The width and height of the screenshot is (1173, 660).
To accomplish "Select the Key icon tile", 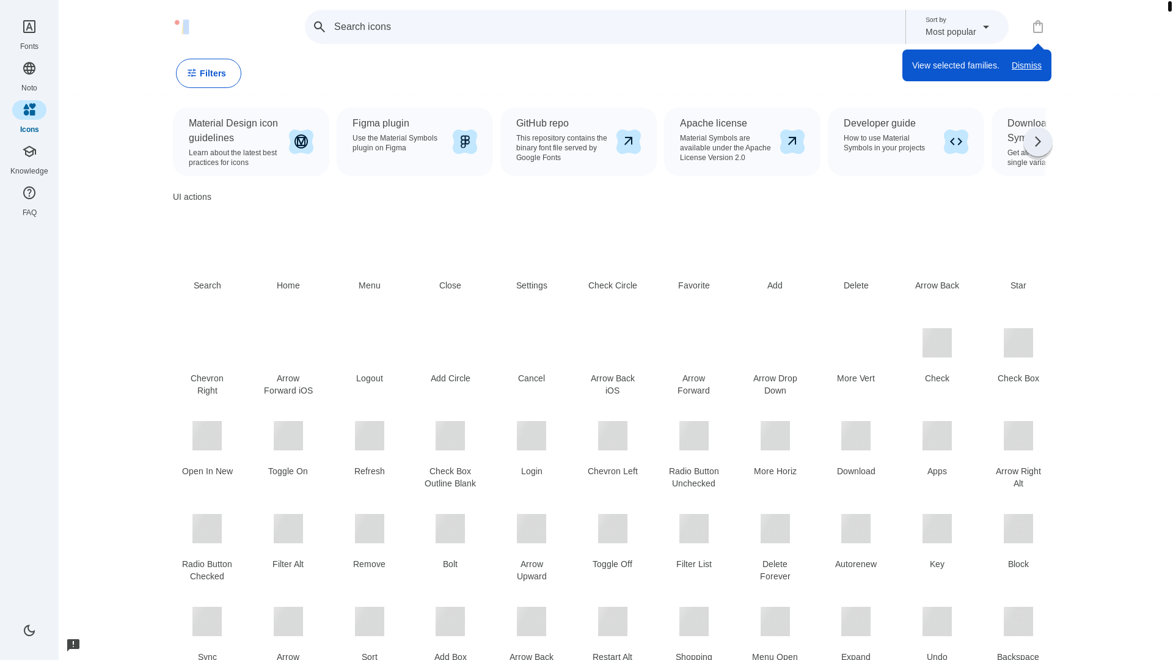I will pos(937,529).
